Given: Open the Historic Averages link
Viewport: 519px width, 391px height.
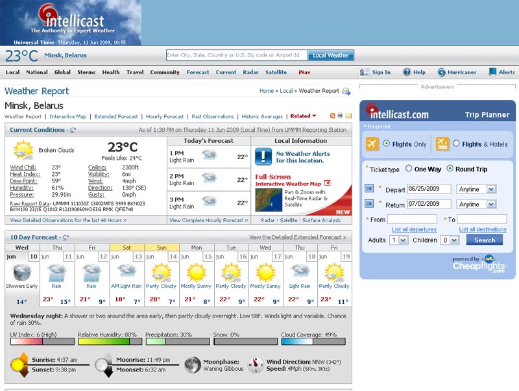Looking at the screenshot, I should (262, 117).
